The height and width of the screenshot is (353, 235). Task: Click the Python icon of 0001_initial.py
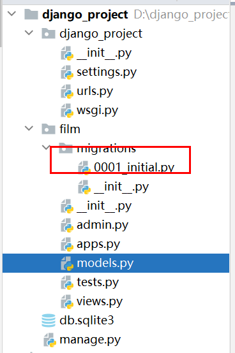click(x=84, y=168)
